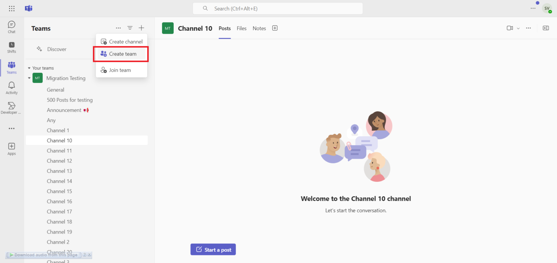Open more options for Channel 10
Image resolution: width=557 pixels, height=263 pixels.
click(528, 28)
